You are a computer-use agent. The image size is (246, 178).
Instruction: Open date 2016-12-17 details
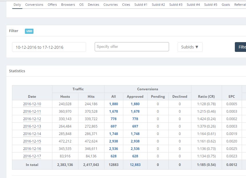click(32, 156)
